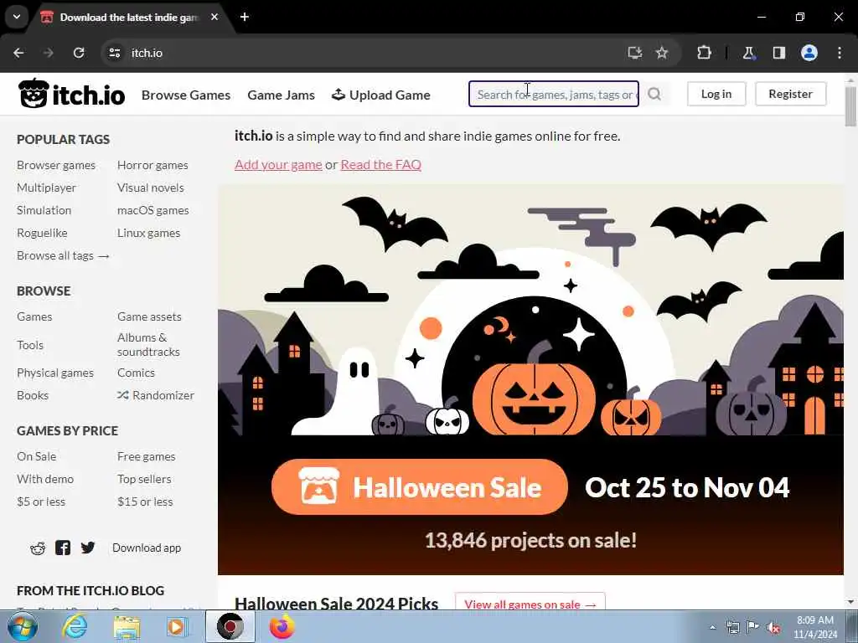Show games On Sale
Viewport: 858px width, 643px height.
tap(37, 456)
